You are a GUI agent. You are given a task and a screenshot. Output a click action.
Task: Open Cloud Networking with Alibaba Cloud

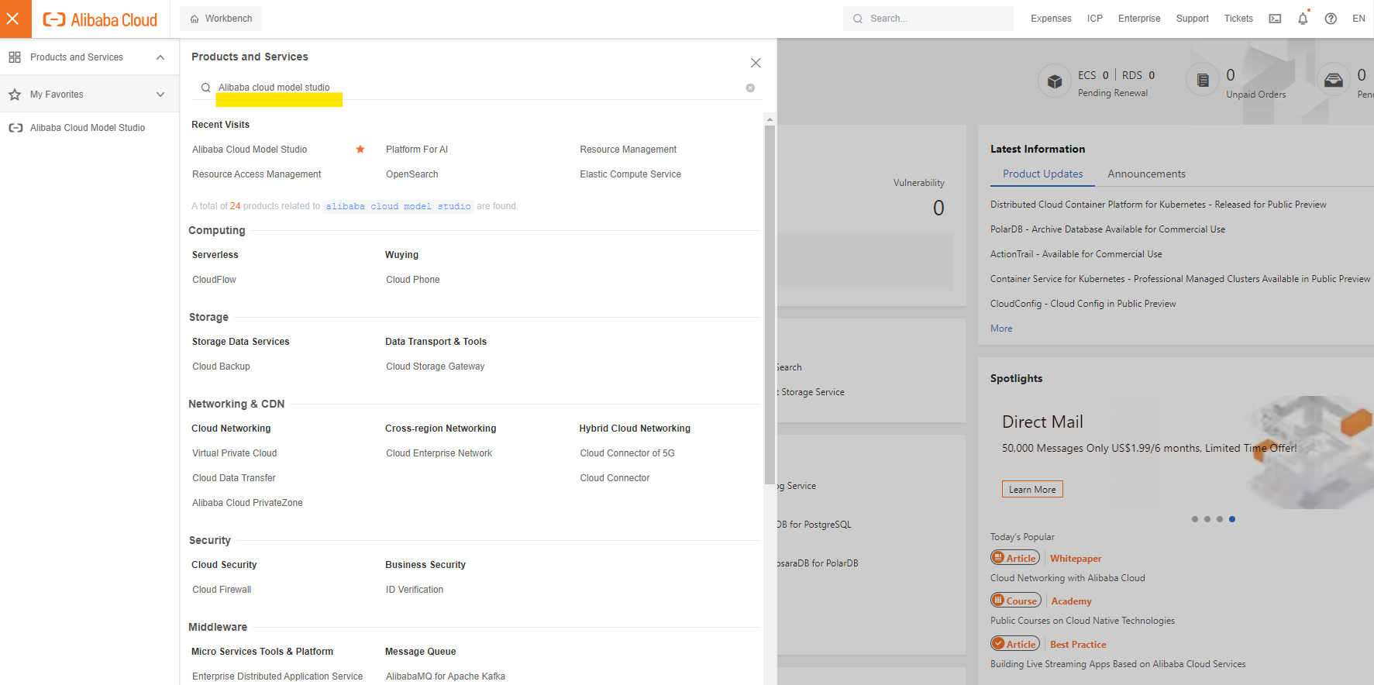point(1068,578)
